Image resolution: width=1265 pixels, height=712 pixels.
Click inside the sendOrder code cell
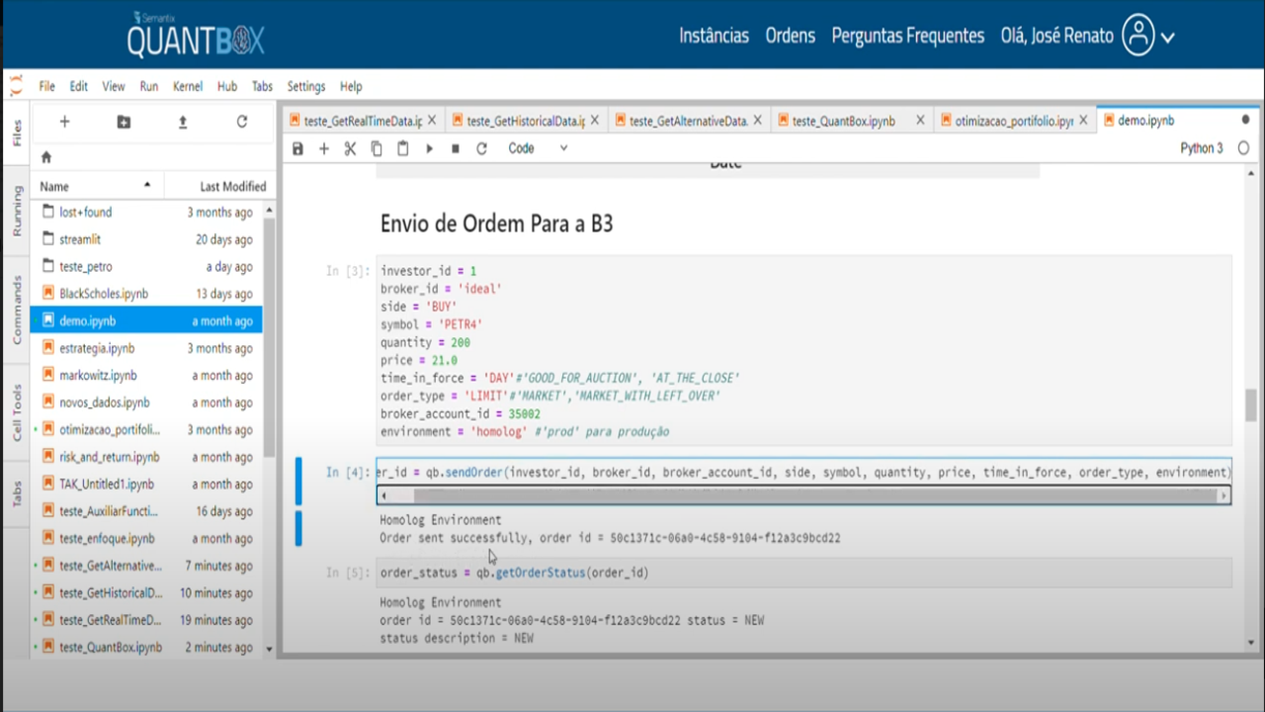[803, 473]
